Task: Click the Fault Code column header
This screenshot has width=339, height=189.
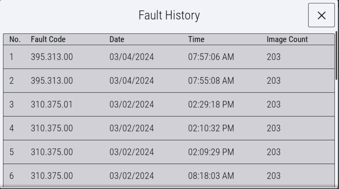Action: pyautogui.click(x=48, y=39)
